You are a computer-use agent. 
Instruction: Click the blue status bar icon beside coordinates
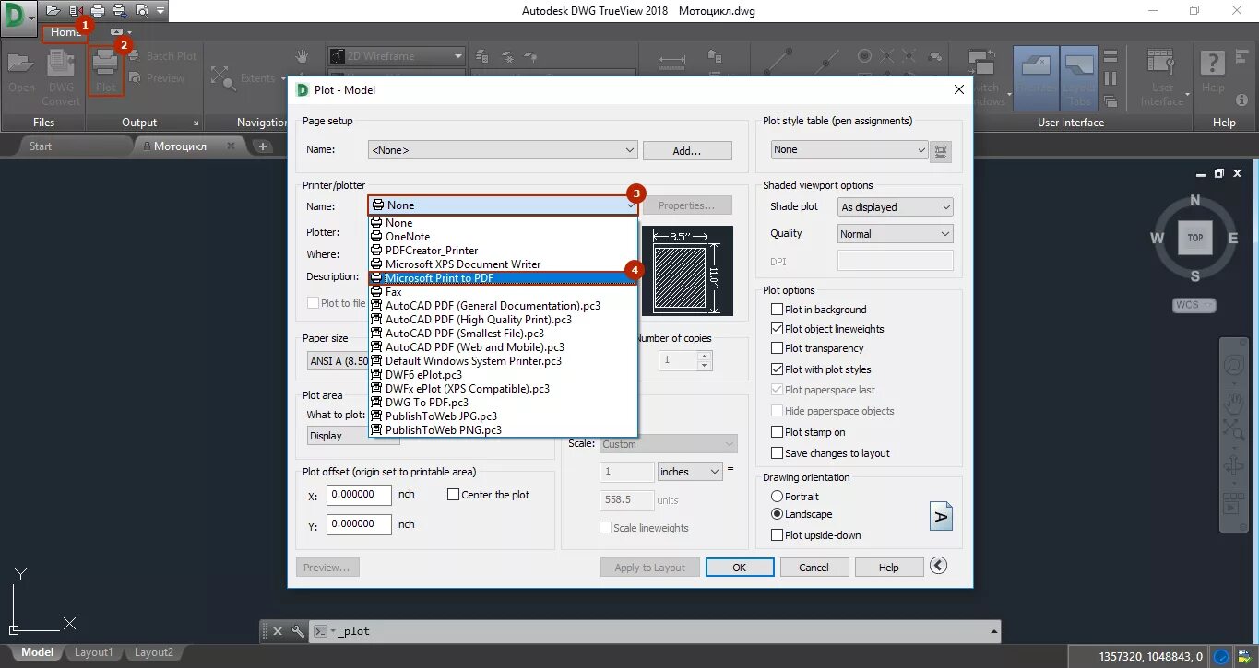pos(1221,657)
